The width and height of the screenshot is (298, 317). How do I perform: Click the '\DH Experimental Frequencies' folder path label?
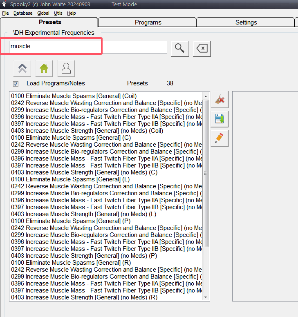tap(54, 33)
